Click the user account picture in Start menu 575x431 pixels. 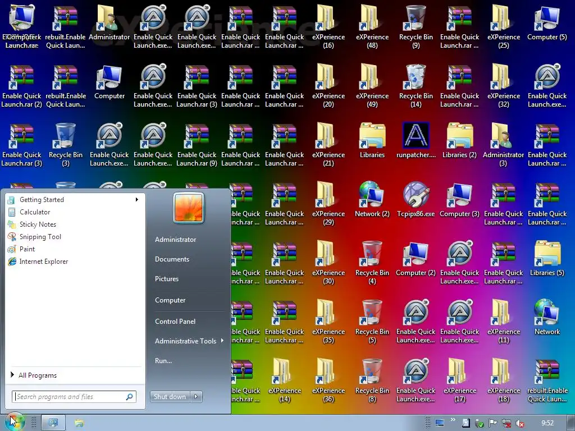pyautogui.click(x=189, y=208)
